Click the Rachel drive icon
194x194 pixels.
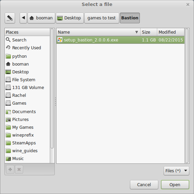[8, 95]
